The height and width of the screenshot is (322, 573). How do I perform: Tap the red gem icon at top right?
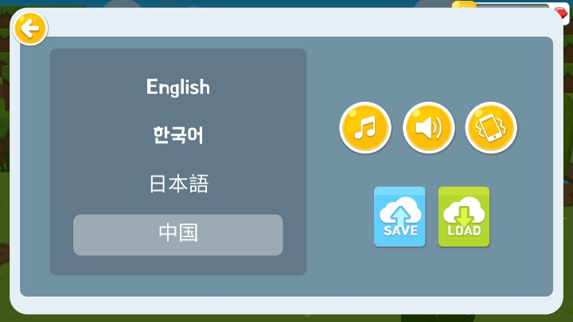pos(562,13)
